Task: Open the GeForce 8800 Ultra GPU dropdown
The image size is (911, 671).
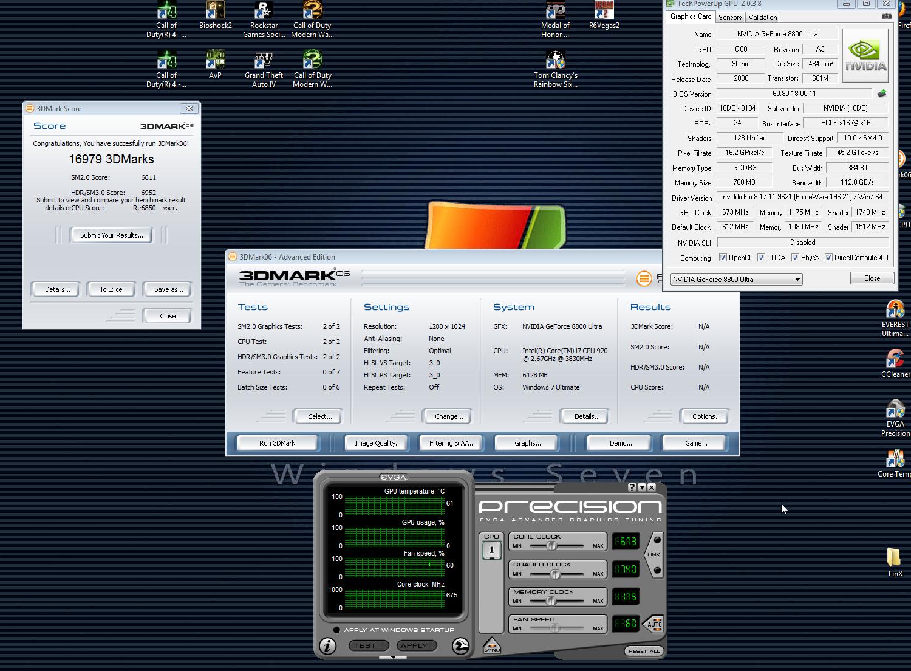Action: click(736, 280)
